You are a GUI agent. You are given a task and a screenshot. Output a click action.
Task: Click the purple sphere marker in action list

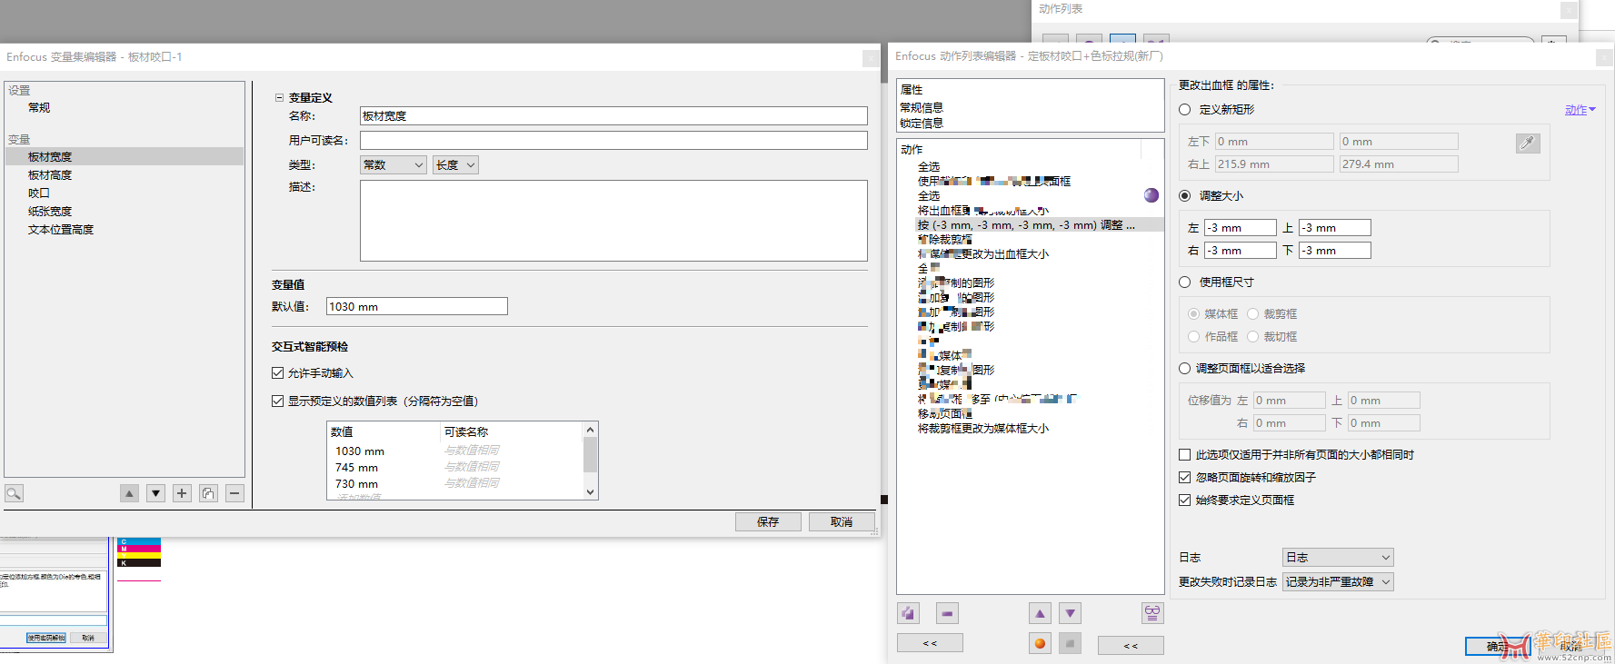(x=1151, y=195)
